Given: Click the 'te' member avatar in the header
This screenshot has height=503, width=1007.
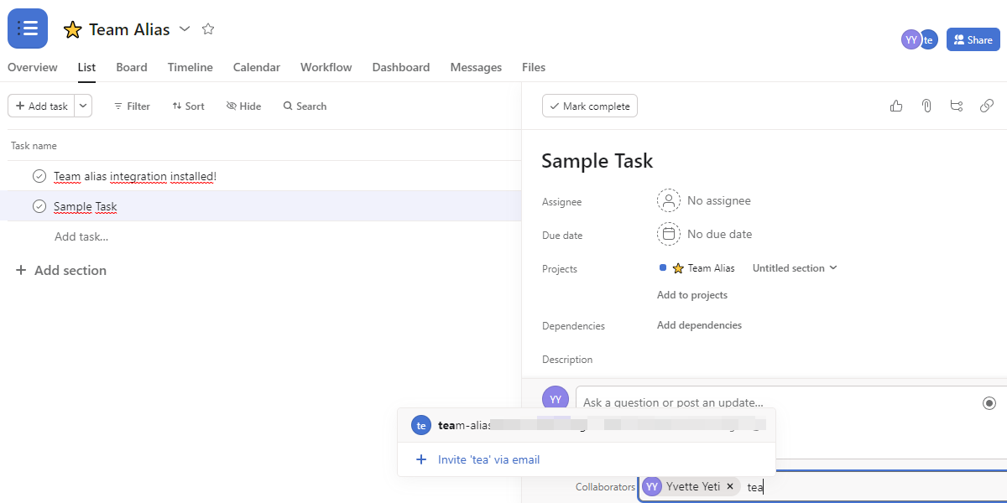Looking at the screenshot, I should click(x=928, y=39).
